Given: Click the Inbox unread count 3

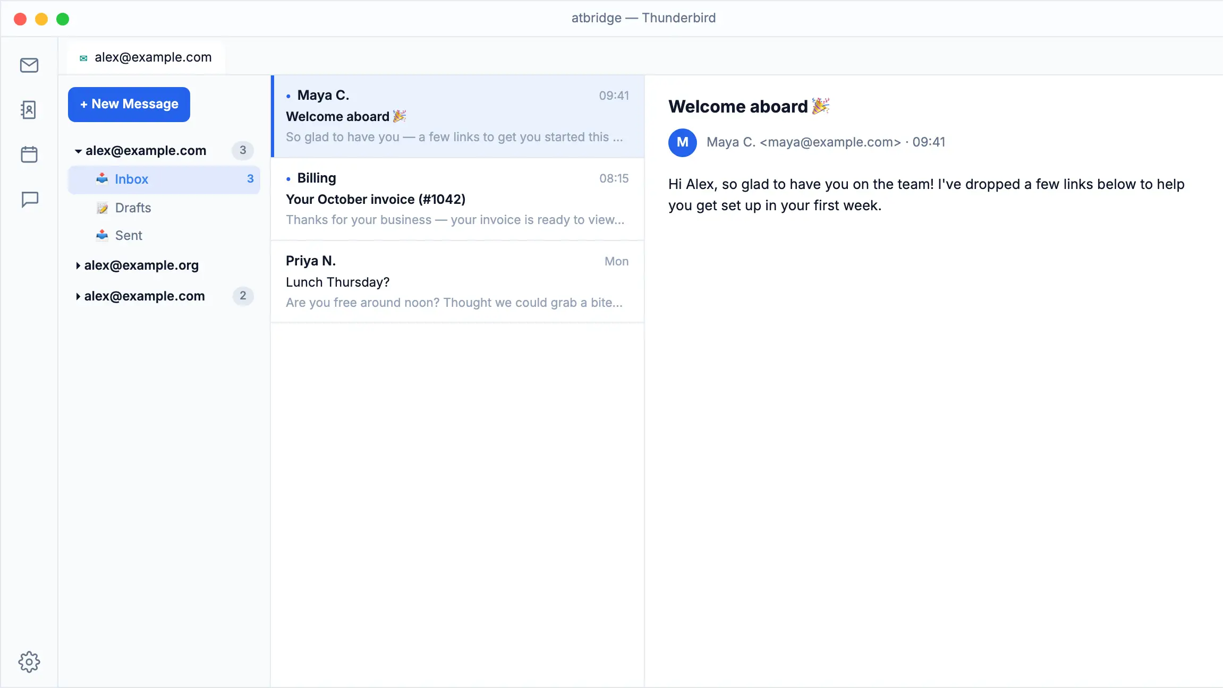Looking at the screenshot, I should point(250,179).
